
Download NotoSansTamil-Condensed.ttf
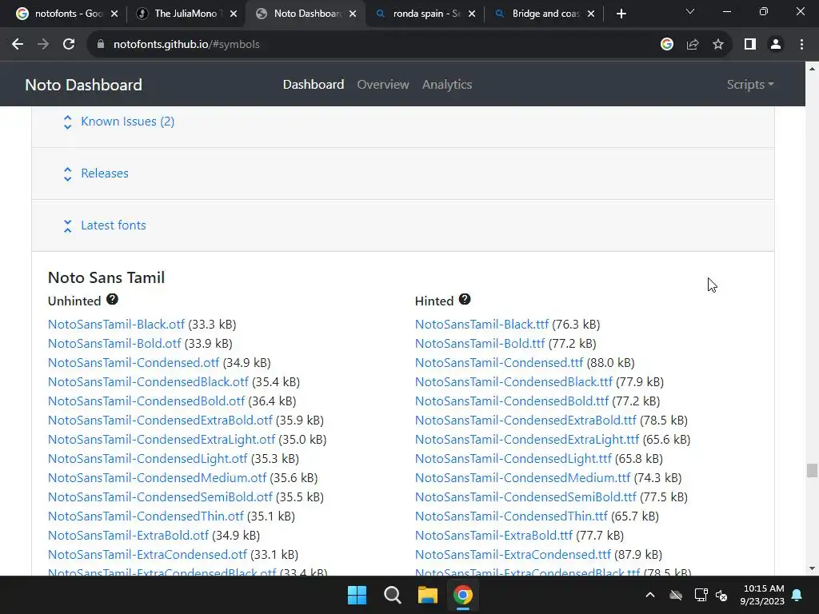(499, 363)
